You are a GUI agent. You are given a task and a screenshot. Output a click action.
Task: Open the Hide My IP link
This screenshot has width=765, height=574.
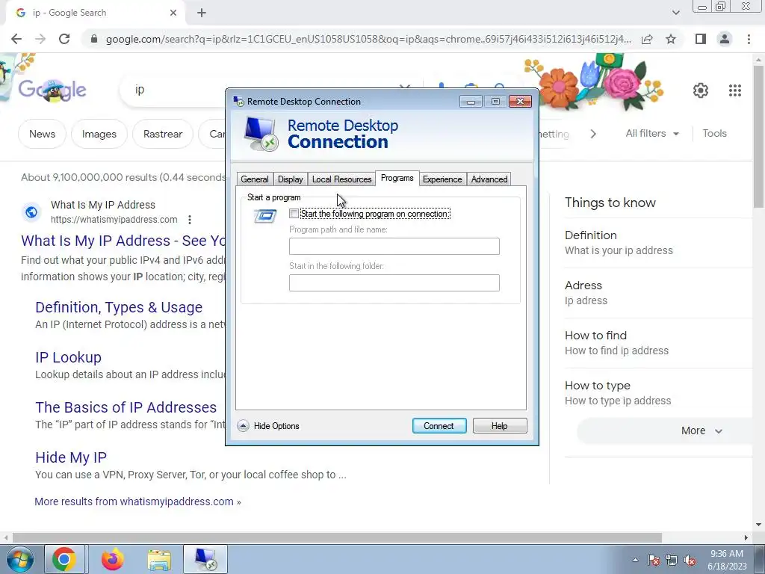(71, 457)
